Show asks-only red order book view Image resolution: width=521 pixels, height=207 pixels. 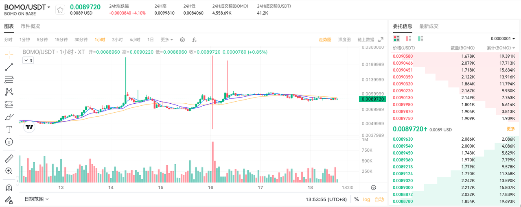[x=408, y=39]
